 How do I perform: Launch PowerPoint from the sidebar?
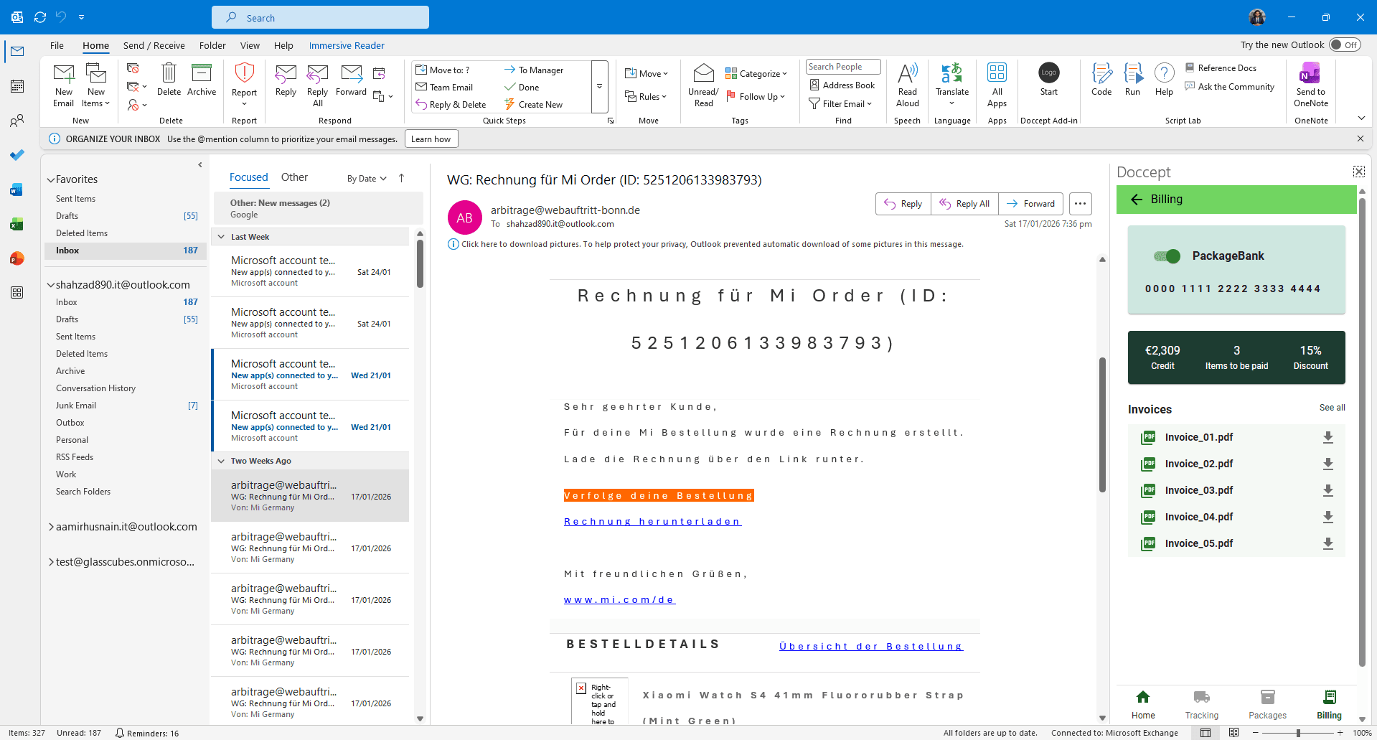[x=17, y=258]
